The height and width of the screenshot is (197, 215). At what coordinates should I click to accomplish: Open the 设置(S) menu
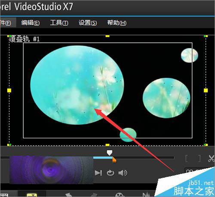[88, 23]
